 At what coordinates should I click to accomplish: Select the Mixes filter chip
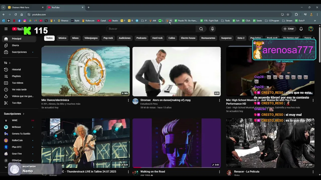75,38
